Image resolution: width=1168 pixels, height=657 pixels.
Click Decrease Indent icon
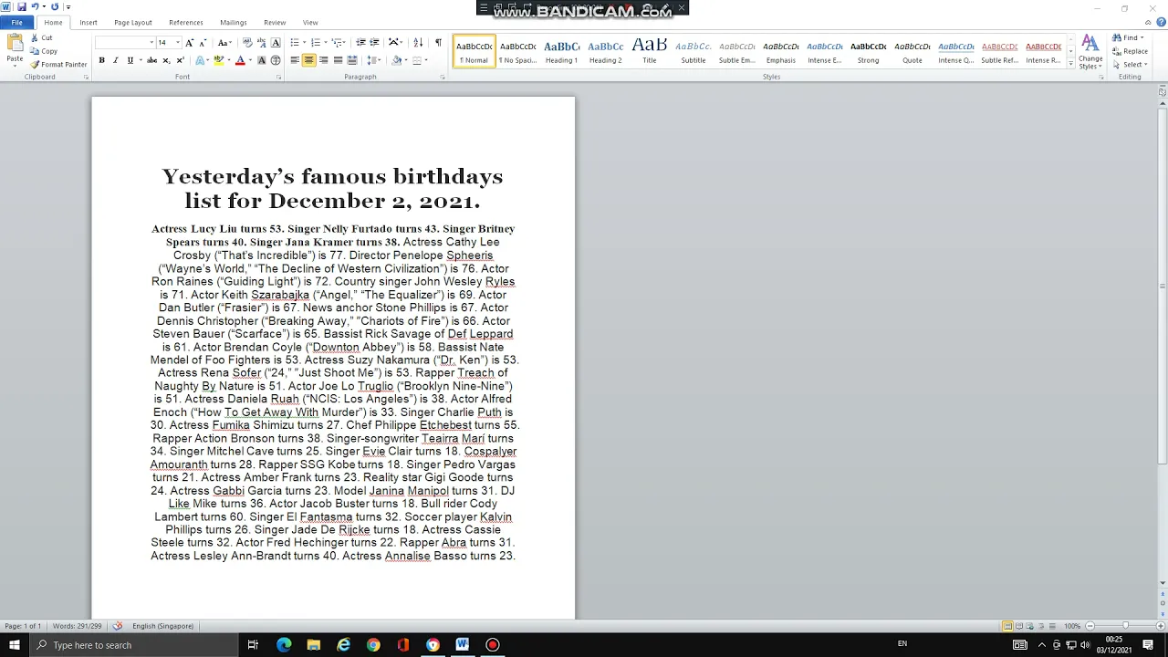click(360, 43)
